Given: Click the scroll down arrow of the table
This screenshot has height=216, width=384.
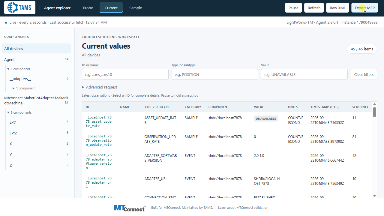Looking at the screenshot, I should pyautogui.click(x=374, y=196).
